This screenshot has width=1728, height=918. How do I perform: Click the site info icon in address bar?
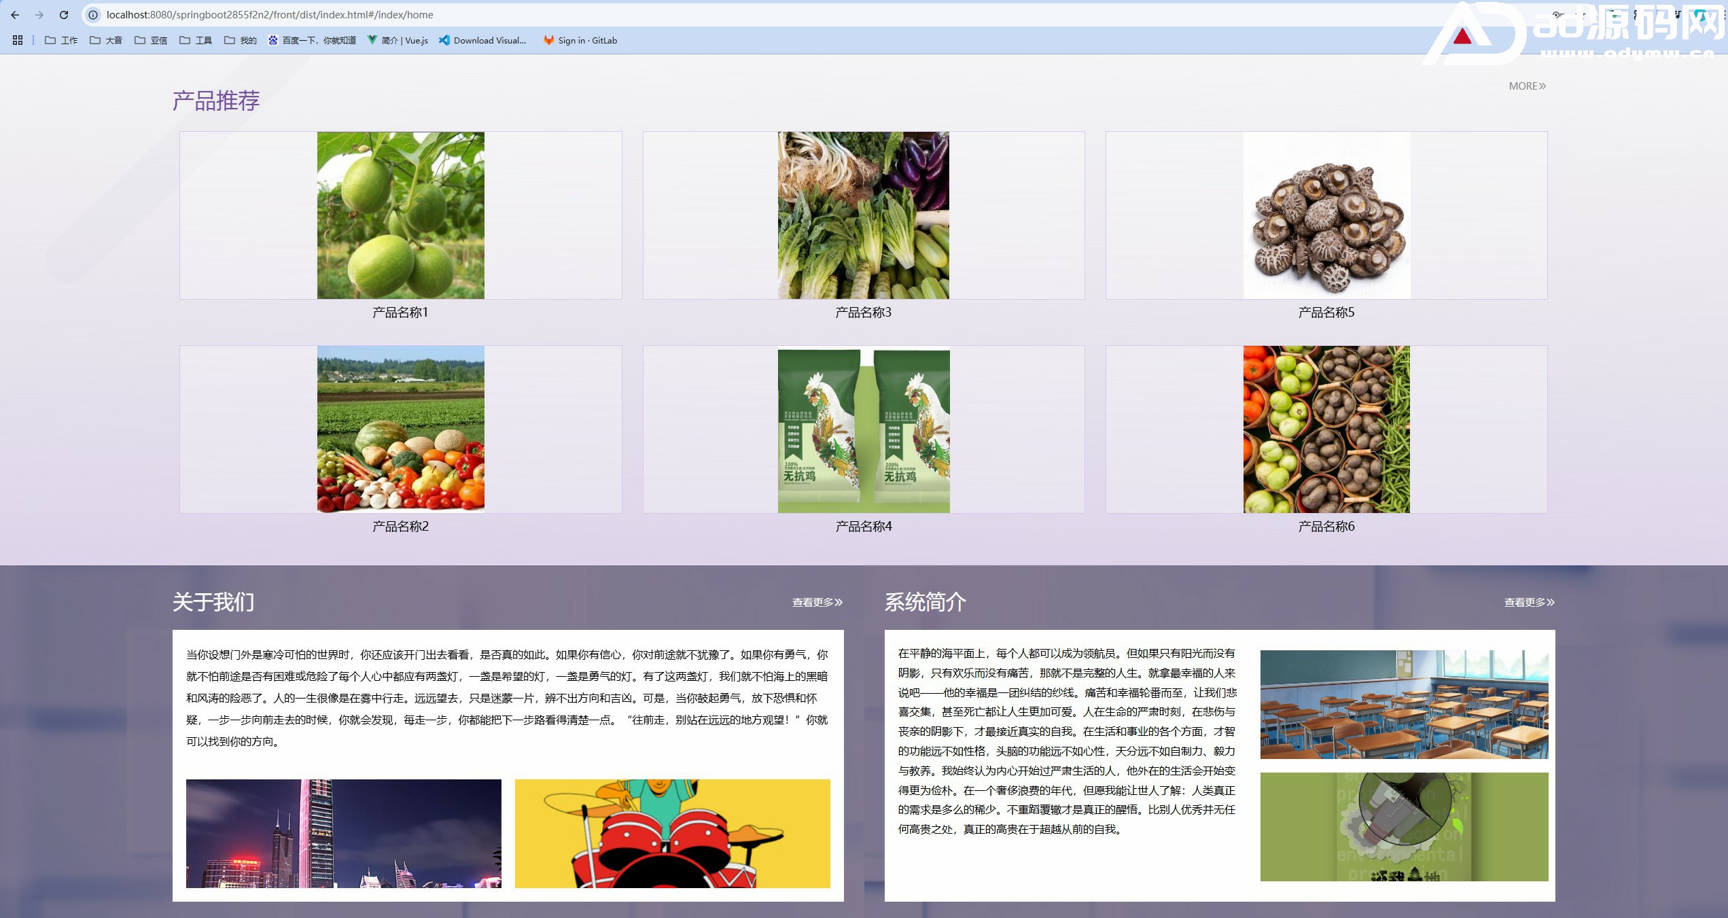[93, 14]
